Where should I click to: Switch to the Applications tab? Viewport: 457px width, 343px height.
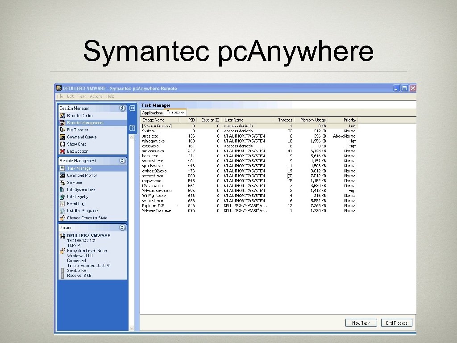coord(152,113)
